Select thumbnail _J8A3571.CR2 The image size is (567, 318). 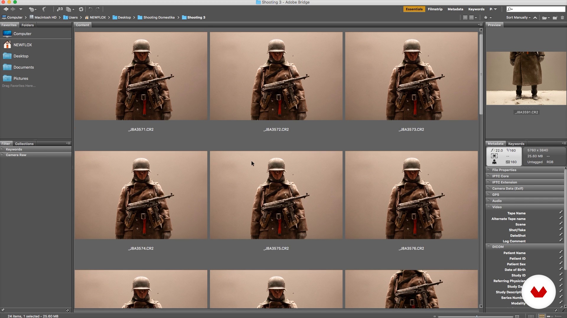(x=141, y=76)
